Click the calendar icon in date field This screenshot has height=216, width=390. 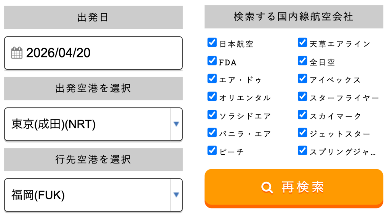tap(17, 53)
